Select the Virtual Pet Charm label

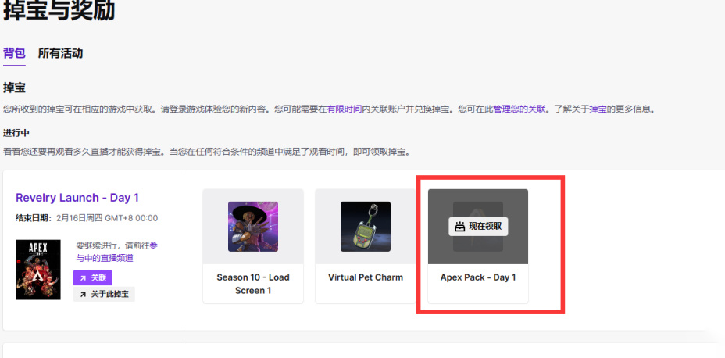click(x=366, y=277)
